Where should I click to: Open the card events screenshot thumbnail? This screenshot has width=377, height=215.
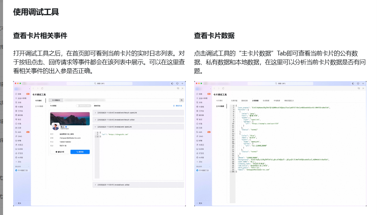[99, 144]
